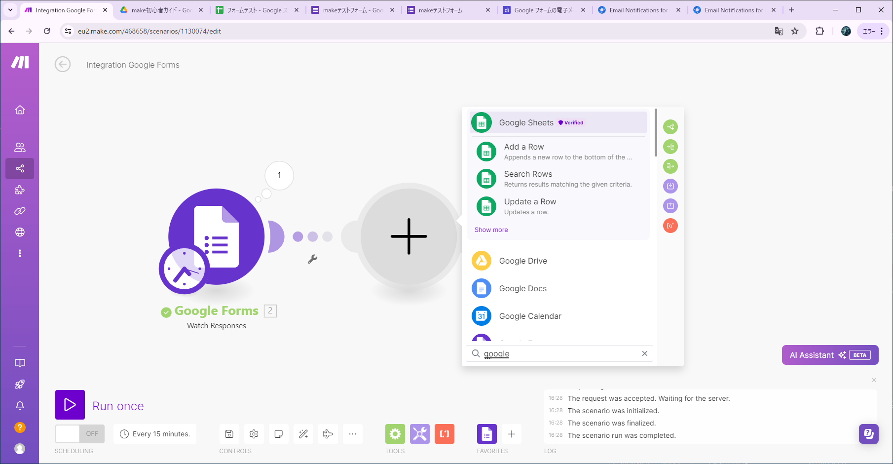This screenshot has width=893, height=464.
Task: Click Google Forms favorite icon
Action: (487, 434)
